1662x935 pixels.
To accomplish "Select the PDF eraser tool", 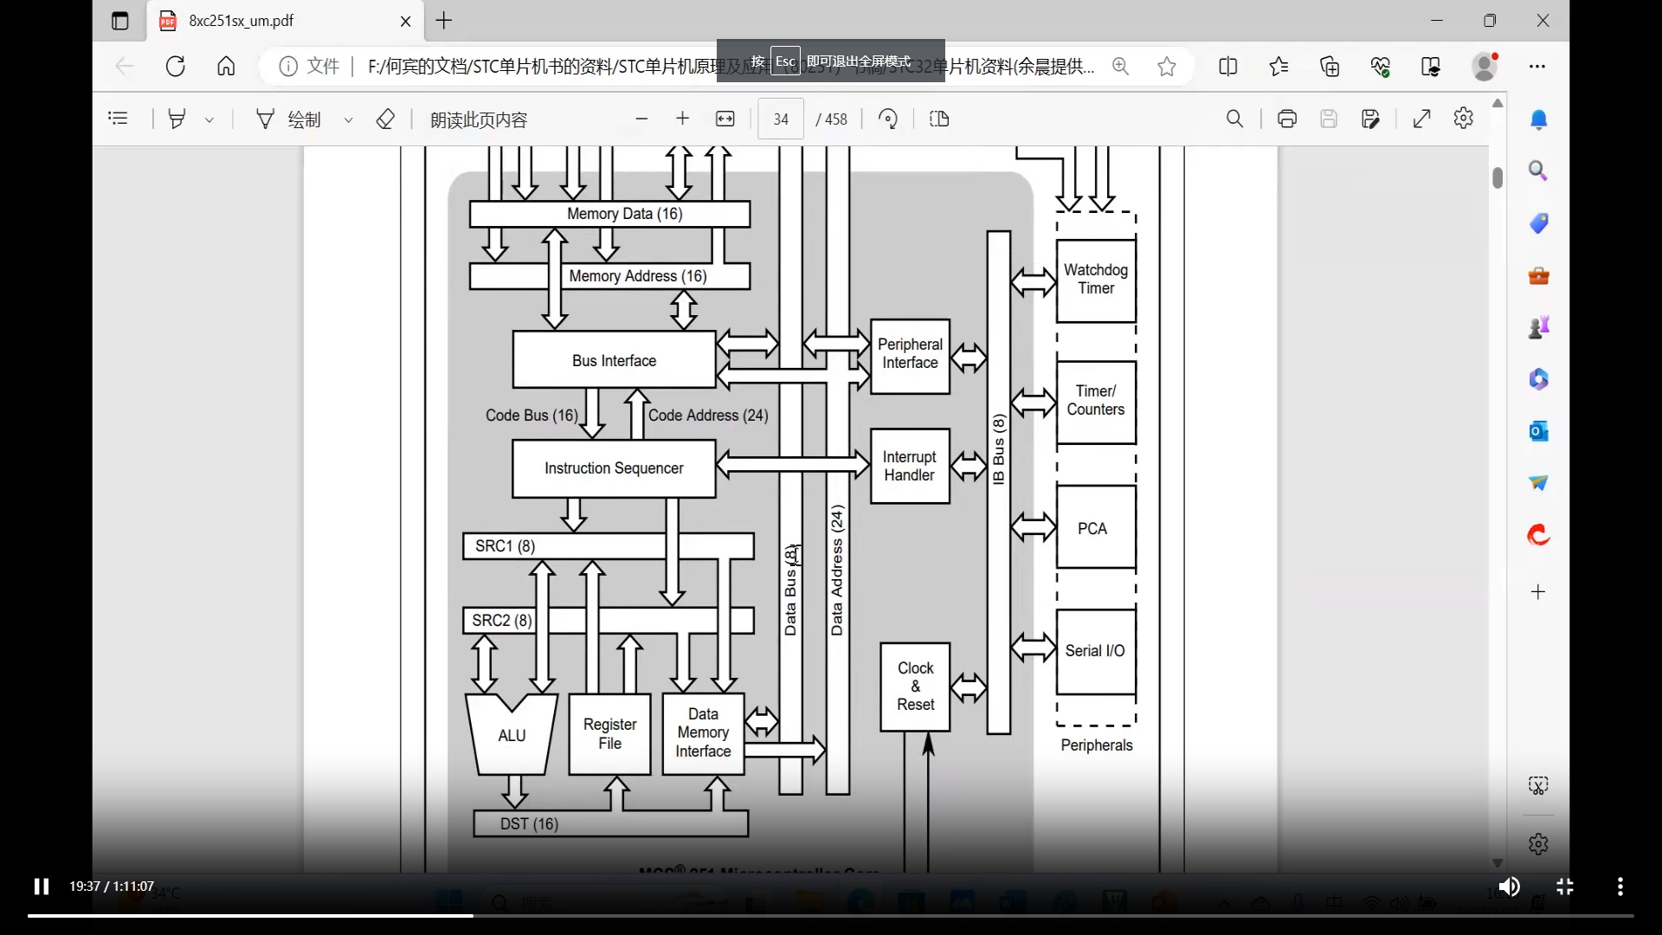I will [x=385, y=119].
